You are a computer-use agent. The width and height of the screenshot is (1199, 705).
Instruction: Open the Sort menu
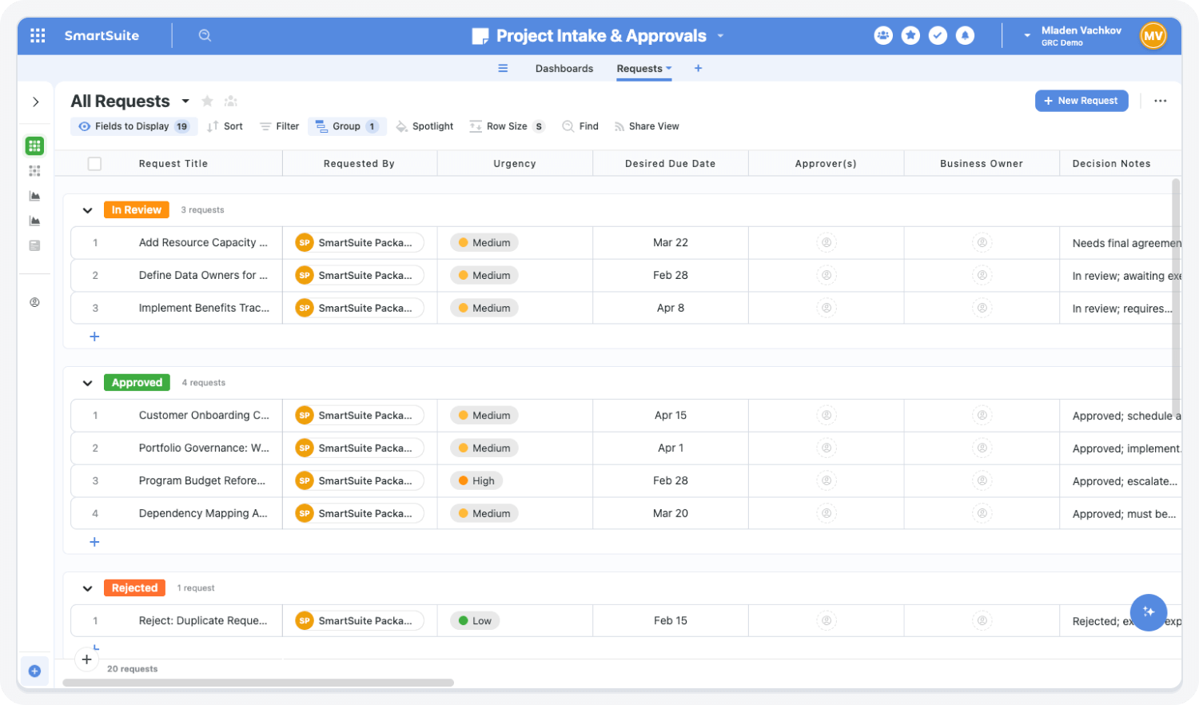click(x=225, y=126)
